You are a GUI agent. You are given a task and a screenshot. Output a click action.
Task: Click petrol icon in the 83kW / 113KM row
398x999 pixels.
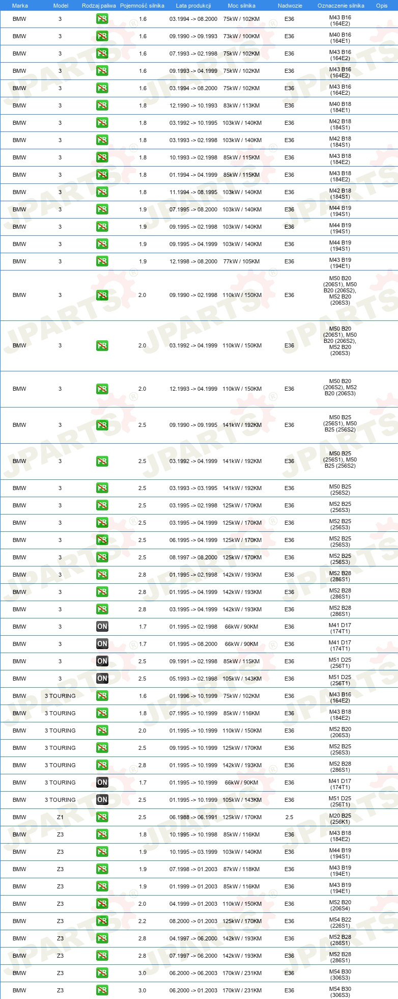click(x=102, y=105)
